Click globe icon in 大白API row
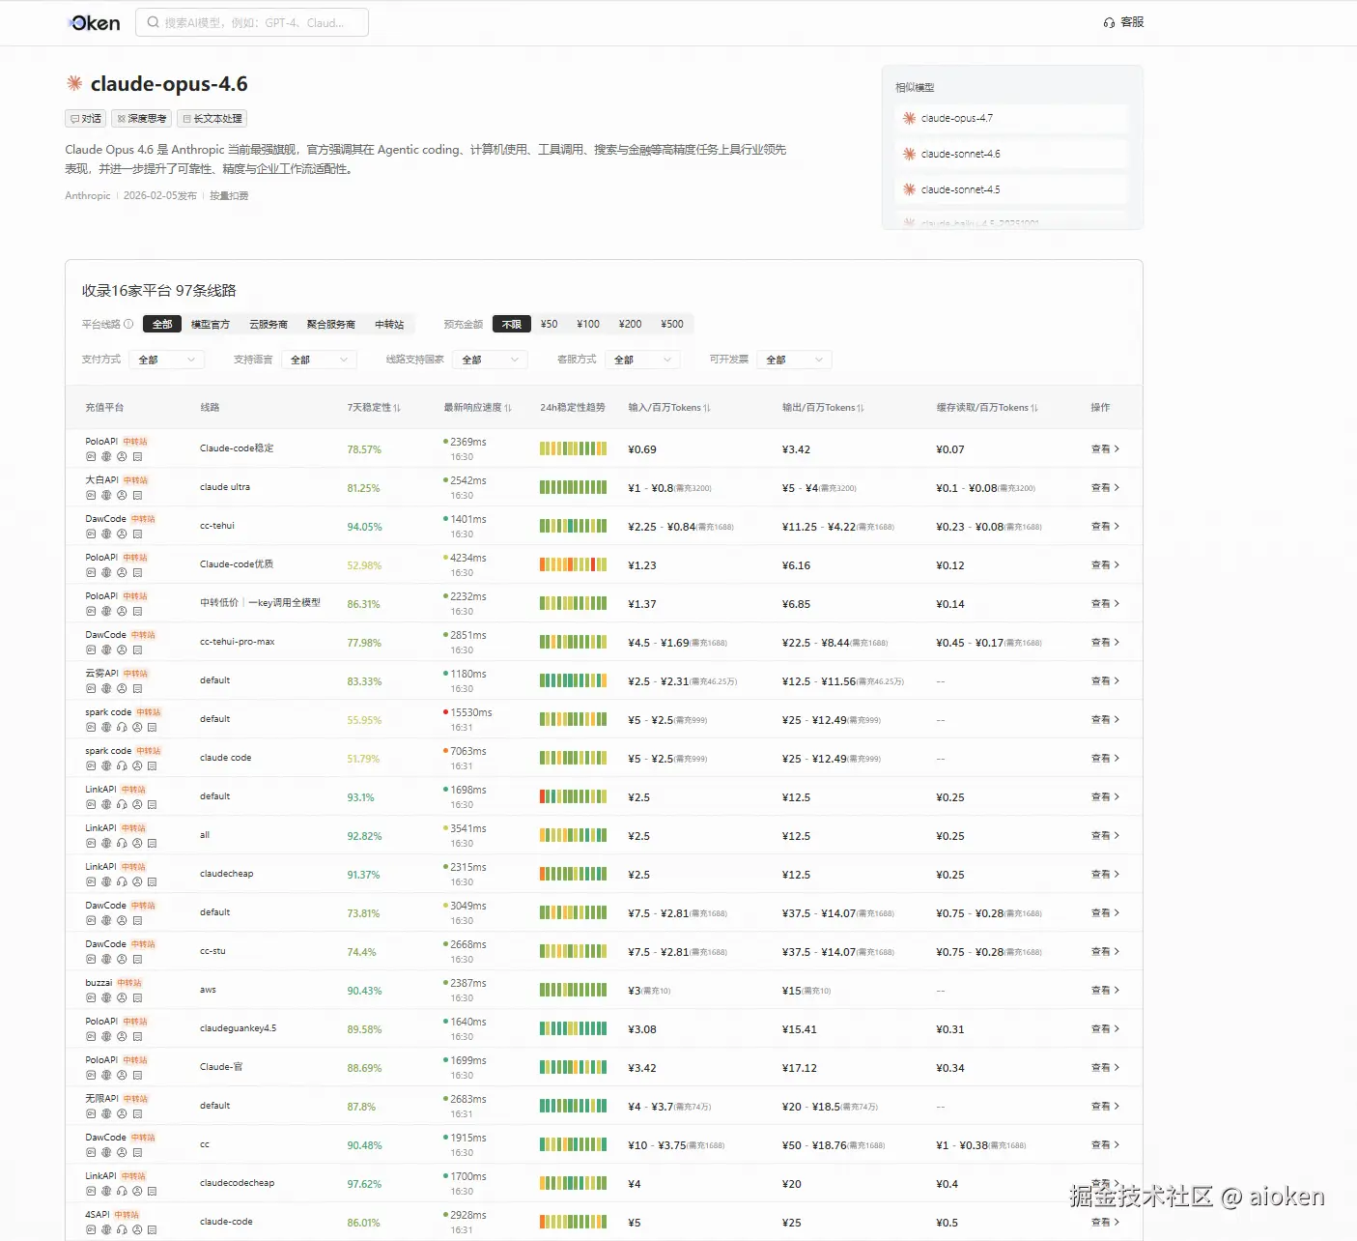Viewport: 1357px width, 1241px height. coord(106,495)
